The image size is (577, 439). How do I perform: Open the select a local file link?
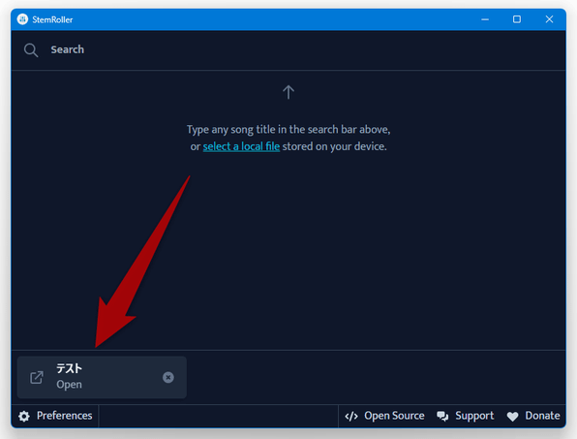pos(241,146)
